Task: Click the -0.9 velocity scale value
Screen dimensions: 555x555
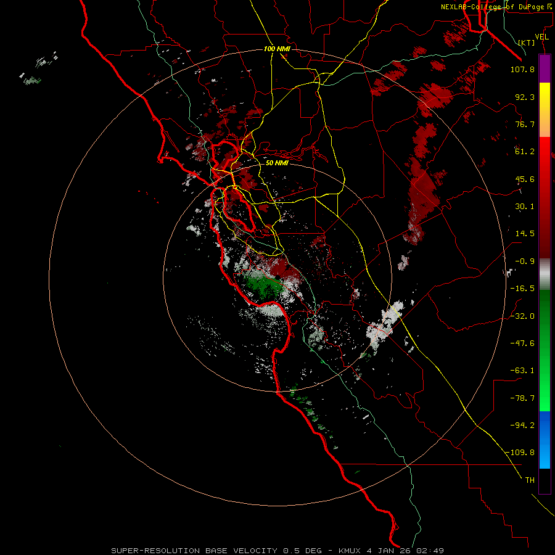Action: (525, 261)
